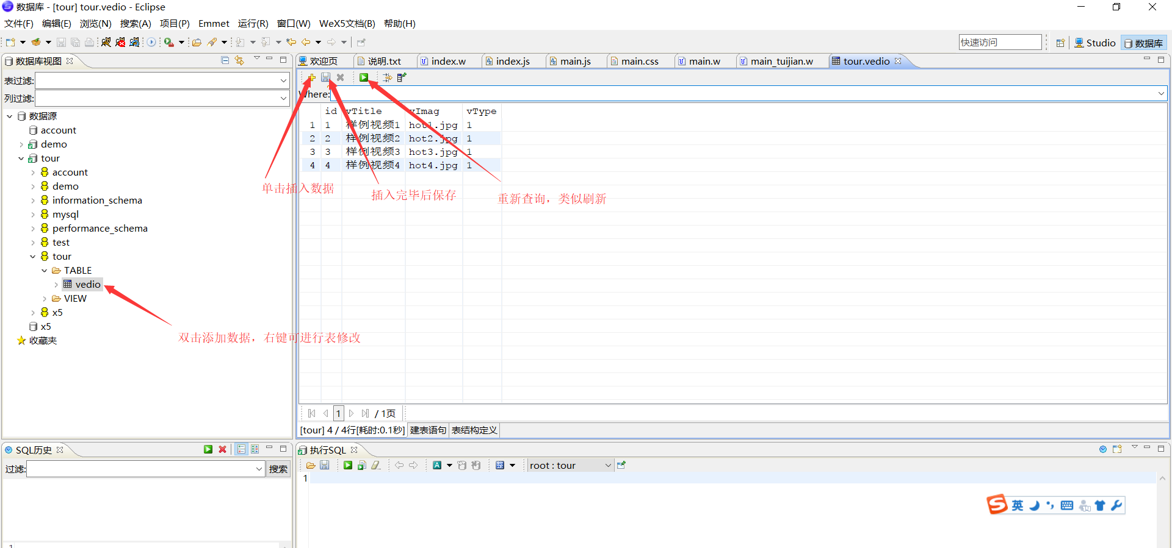The height and width of the screenshot is (548, 1172).
Task: Toggle tree layout in SQL history panel
Action: [255, 449]
